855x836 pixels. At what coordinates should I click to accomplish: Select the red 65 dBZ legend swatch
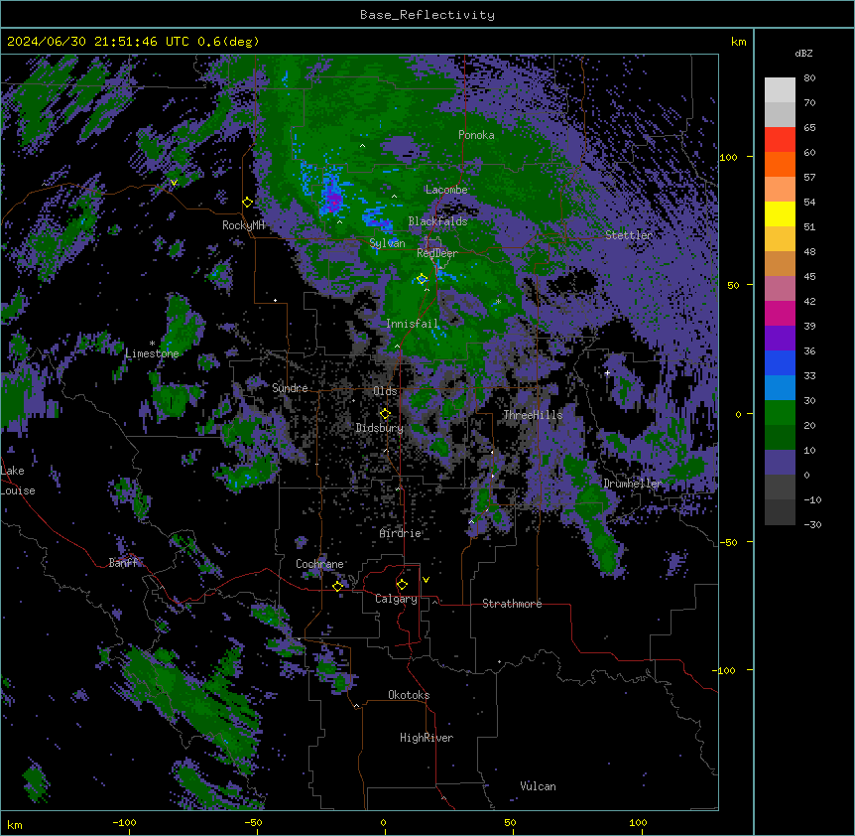[780, 140]
